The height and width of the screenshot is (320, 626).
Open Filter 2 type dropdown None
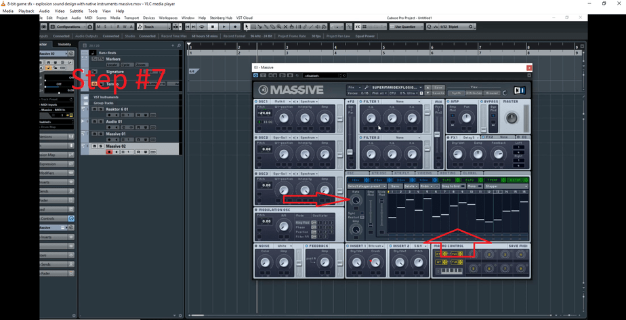[x=401, y=138]
